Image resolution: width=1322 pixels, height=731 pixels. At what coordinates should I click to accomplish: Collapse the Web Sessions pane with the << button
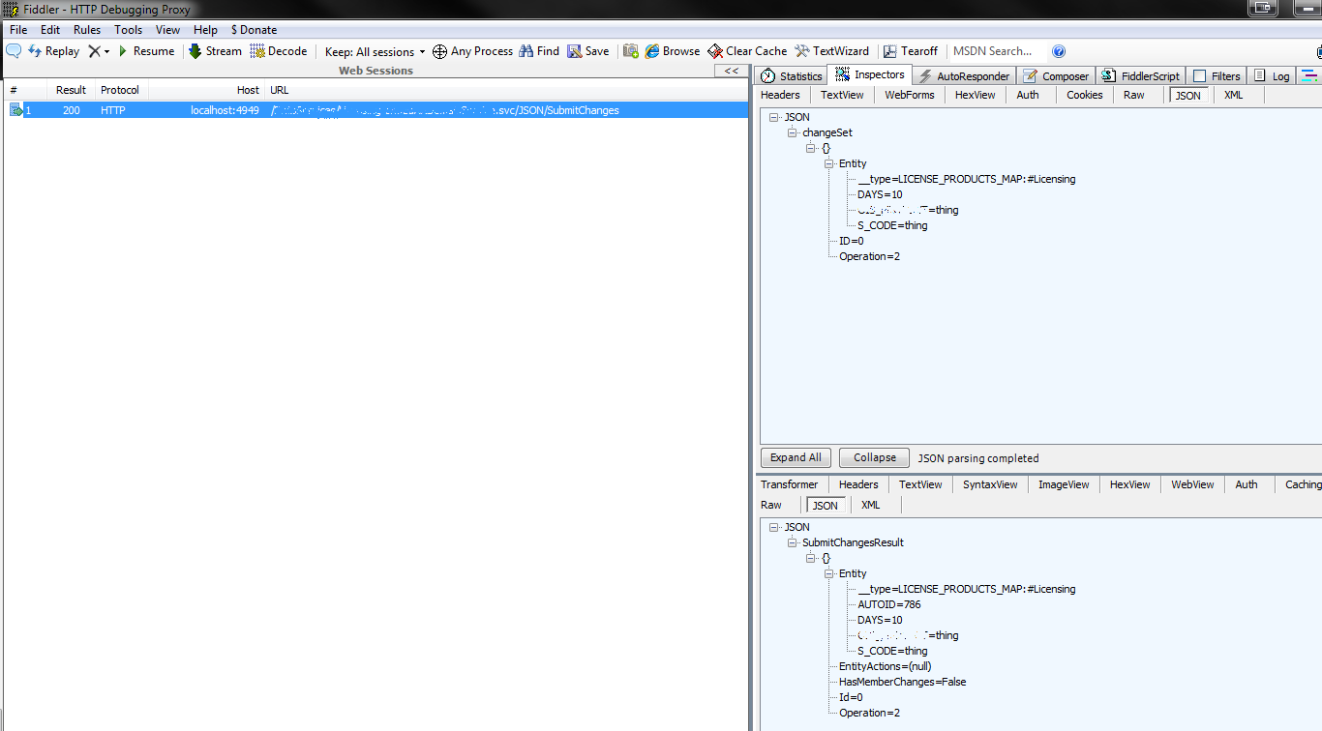coord(733,71)
